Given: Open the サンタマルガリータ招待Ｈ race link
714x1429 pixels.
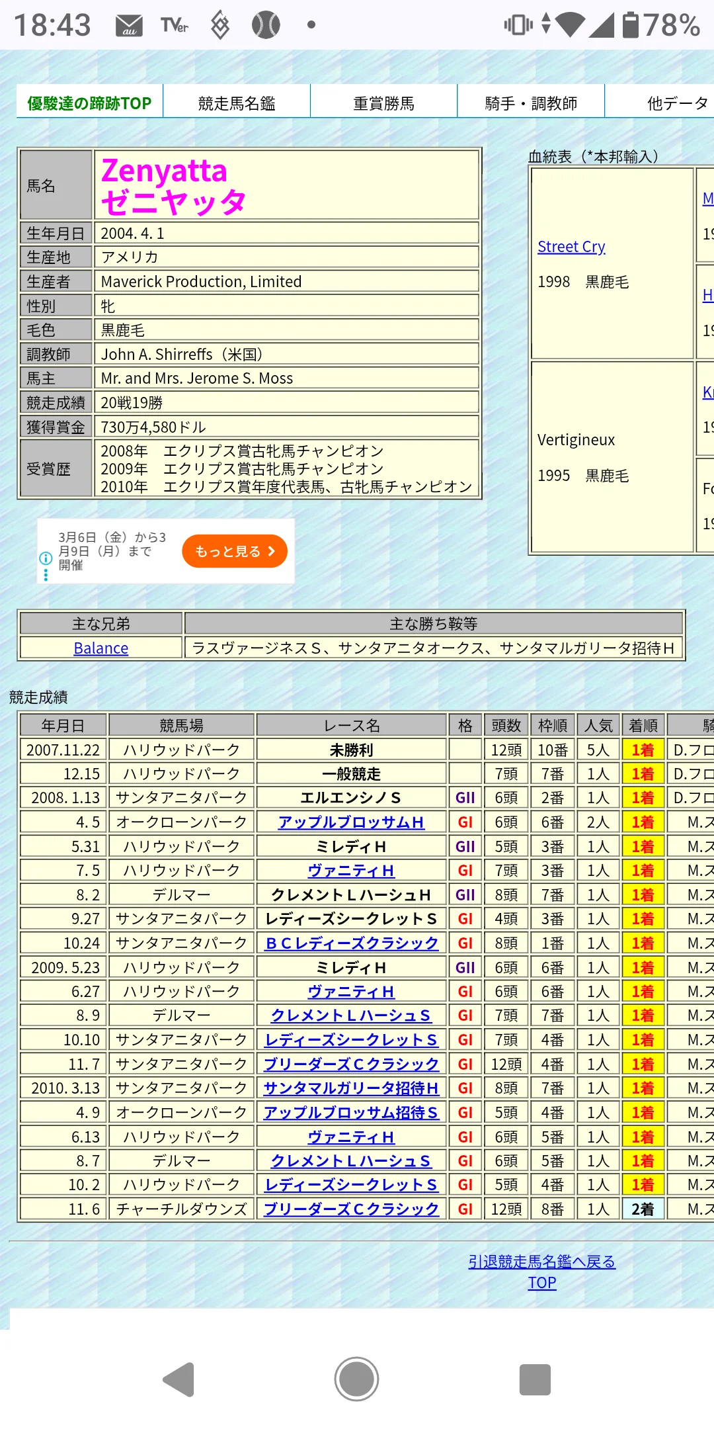Looking at the screenshot, I should 351,1088.
